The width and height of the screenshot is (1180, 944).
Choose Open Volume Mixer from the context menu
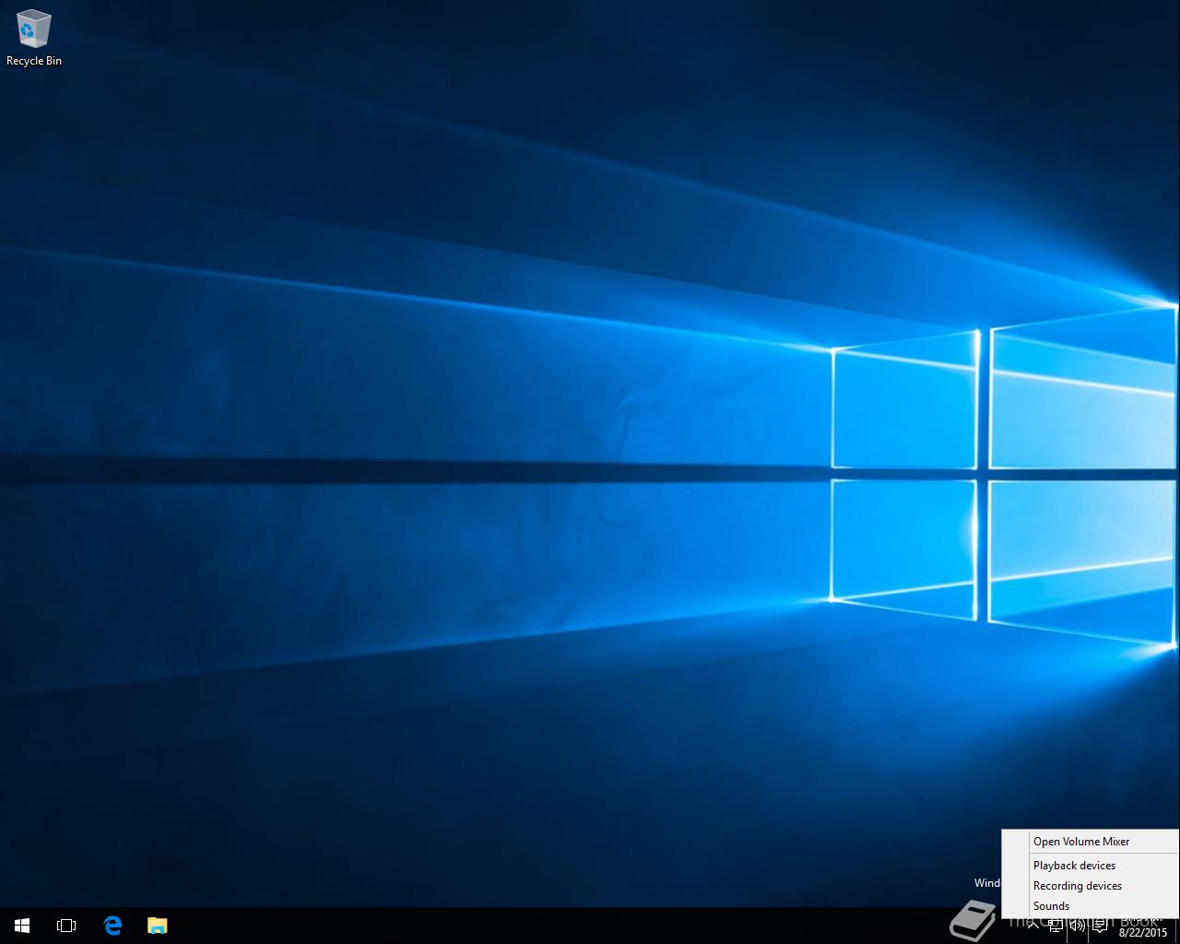click(x=1090, y=842)
